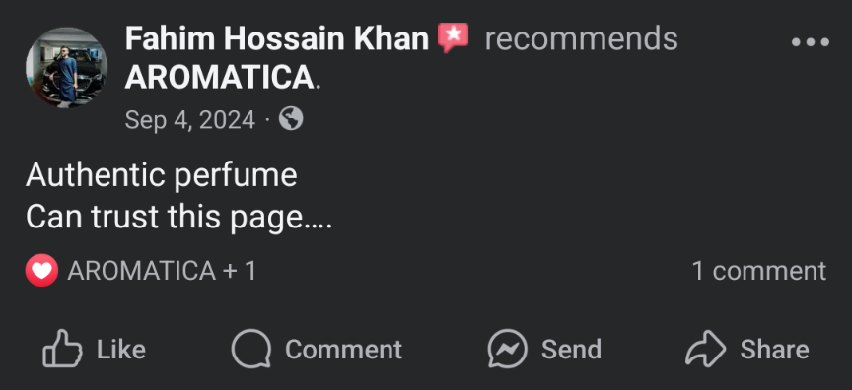Visit the AROMATICA page link in header
The image size is (852, 390).
(x=220, y=78)
